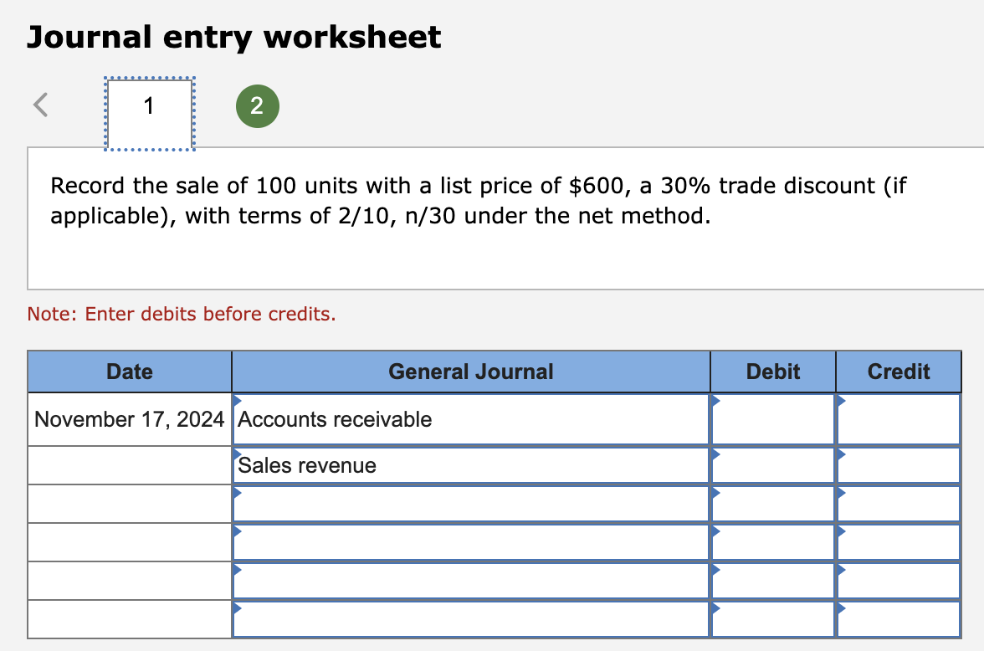Click the green numbered circle 2
Viewport: 984px width, 651px height.
click(x=257, y=105)
